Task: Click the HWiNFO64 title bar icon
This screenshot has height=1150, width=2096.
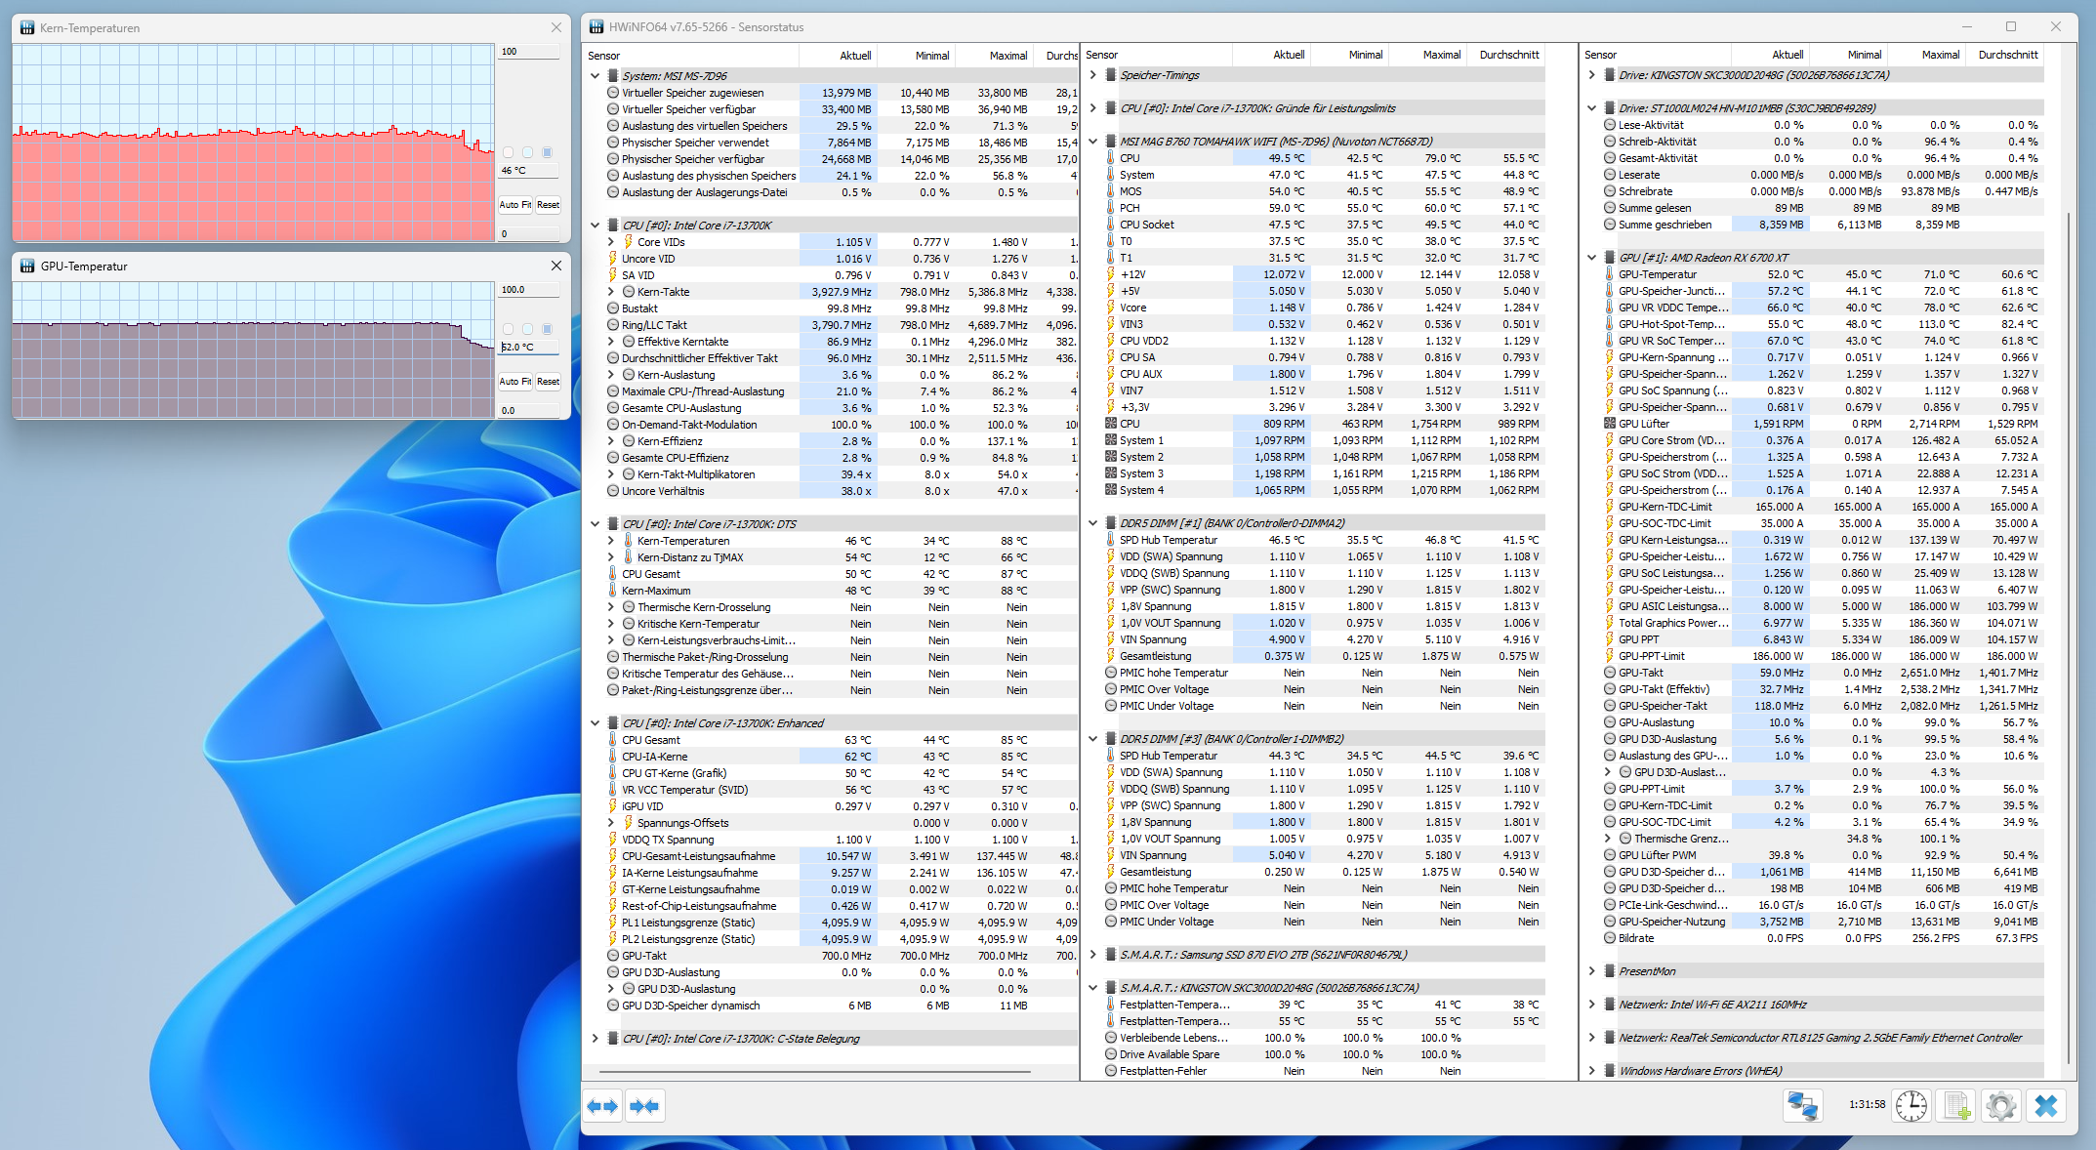Action: (596, 27)
